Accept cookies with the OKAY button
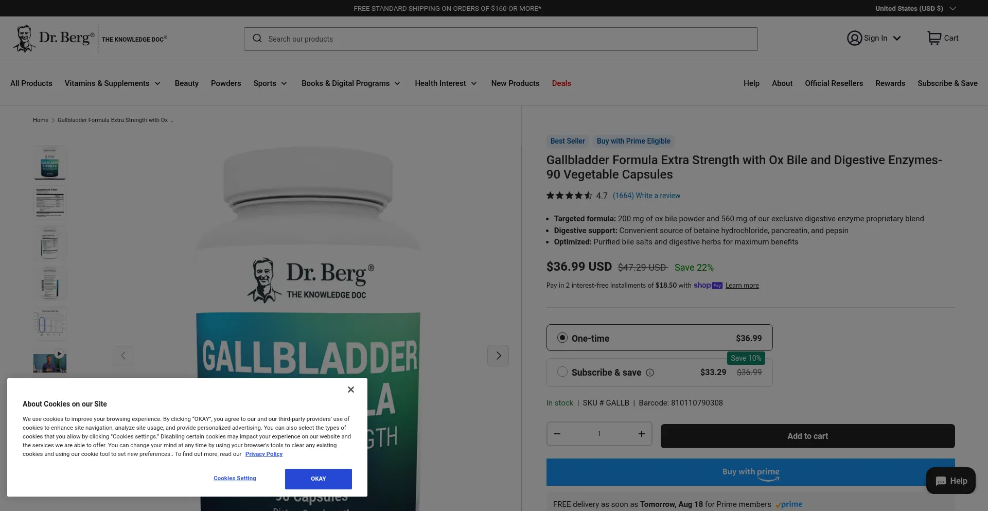 coord(319,479)
